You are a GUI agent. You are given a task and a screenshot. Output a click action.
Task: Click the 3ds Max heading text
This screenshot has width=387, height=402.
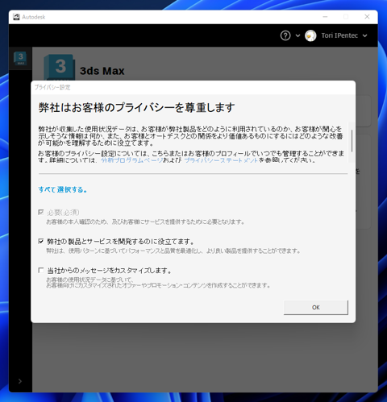point(102,71)
